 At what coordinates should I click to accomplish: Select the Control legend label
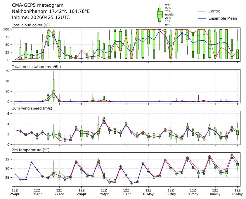[215, 11]
